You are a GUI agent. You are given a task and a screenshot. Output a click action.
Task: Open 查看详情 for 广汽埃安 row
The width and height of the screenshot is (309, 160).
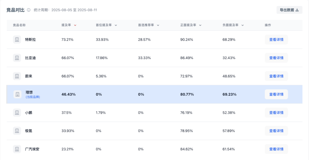click(276, 149)
